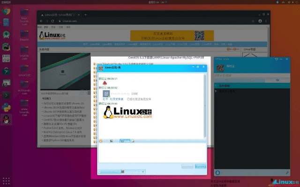
Task: Open the screenshot tool in the dock
Action: coord(6,83)
